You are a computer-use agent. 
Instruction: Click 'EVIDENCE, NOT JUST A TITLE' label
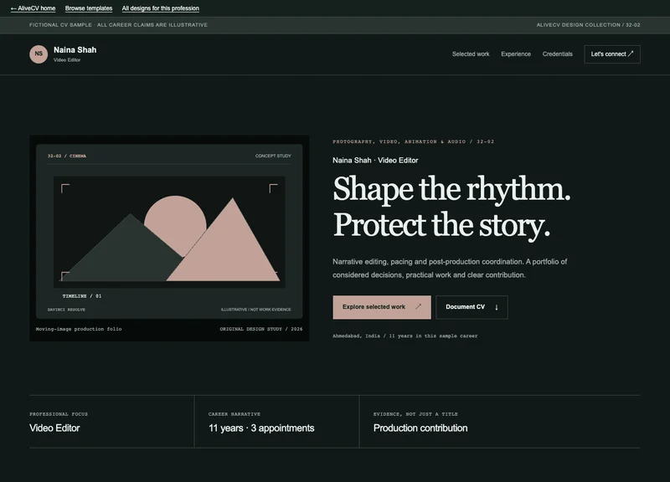click(x=415, y=414)
